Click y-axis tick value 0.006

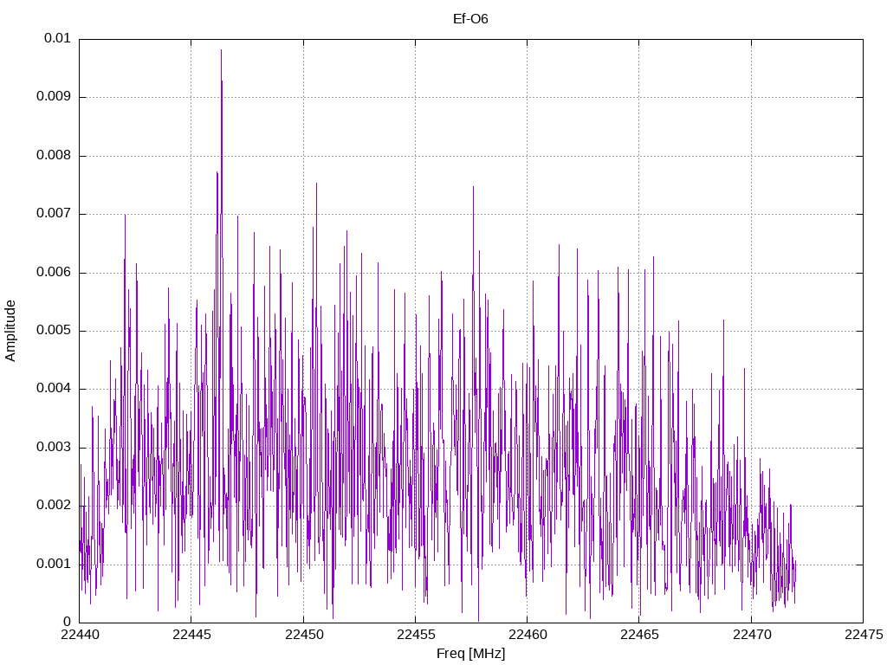pos(54,273)
